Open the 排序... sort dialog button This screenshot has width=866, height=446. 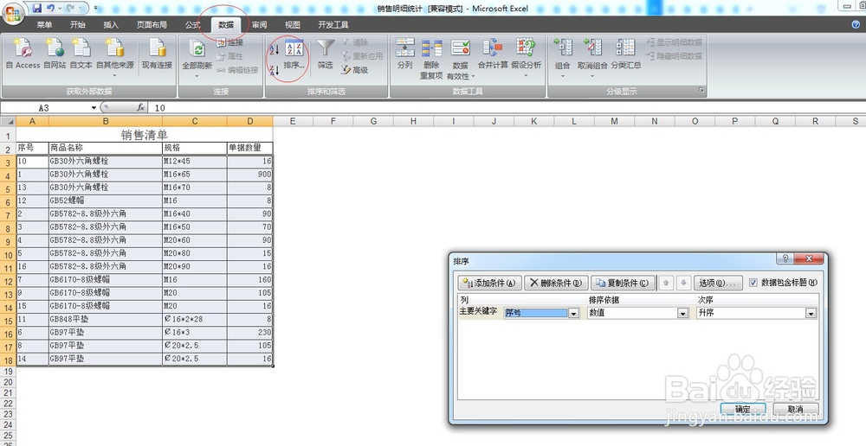pyautogui.click(x=294, y=54)
